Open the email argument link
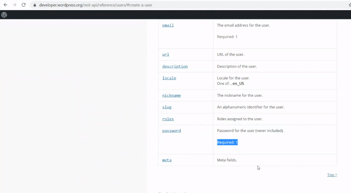The width and height of the screenshot is (351, 193). pos(168,25)
